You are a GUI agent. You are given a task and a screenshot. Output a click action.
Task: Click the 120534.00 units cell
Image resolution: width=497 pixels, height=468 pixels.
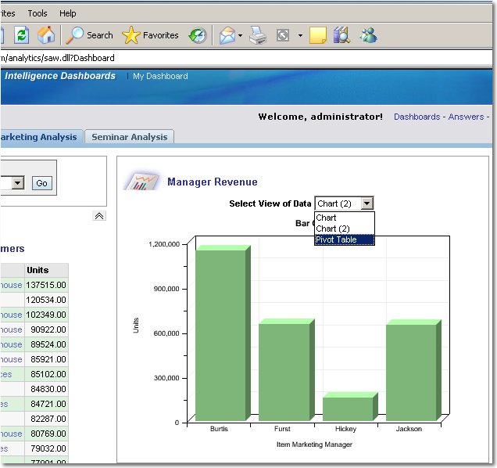coord(46,300)
